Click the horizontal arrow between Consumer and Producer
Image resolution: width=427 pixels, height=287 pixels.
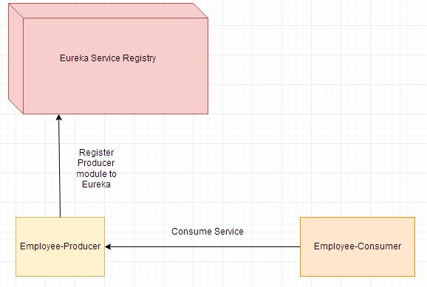pos(202,246)
